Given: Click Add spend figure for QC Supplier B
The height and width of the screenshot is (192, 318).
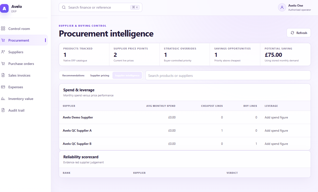Looking at the screenshot, I should click(276, 144).
